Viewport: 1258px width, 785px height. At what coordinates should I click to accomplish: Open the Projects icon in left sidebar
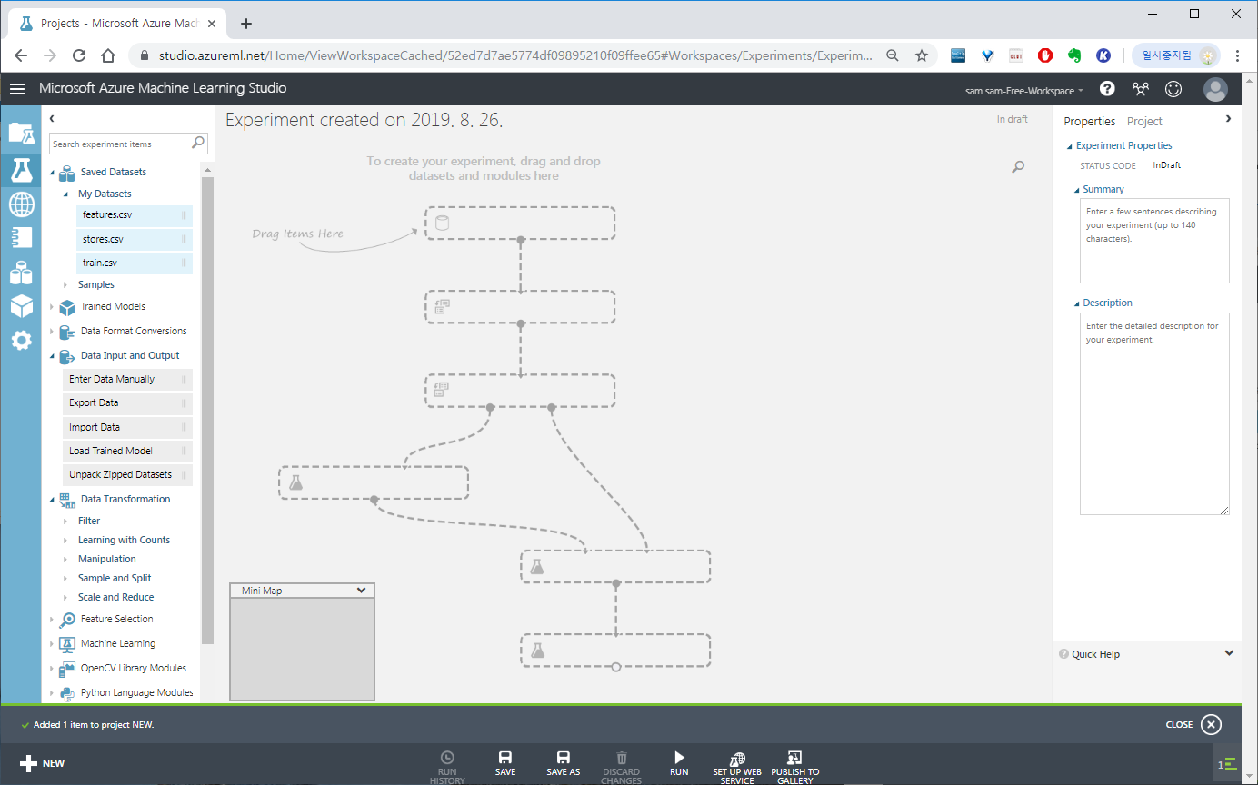tap(21, 134)
